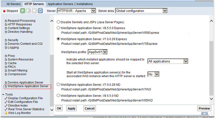Image resolution: width=215 pixels, height=118 pixels.
Task: Click the sidebar vertical scrollbar thumb
Action: point(52,81)
